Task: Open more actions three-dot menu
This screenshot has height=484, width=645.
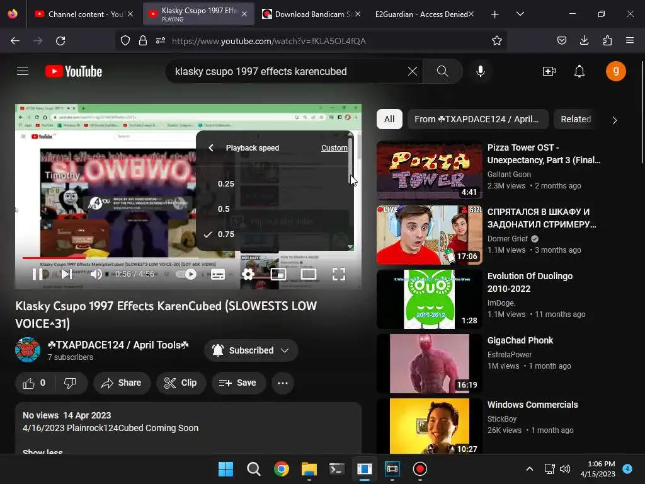Action: tap(283, 383)
